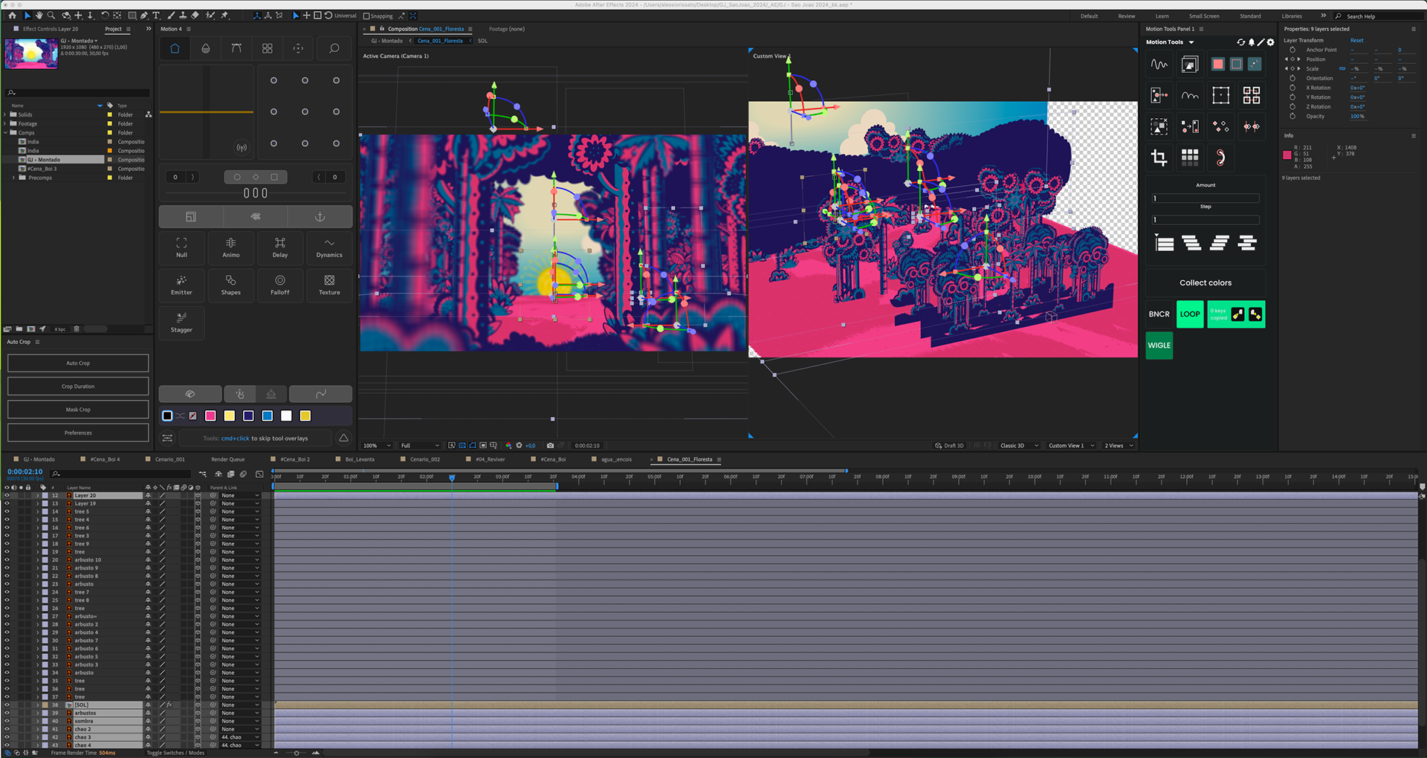Click the Emitter tool in Motion 4
This screenshot has height=758, width=1427.
(x=181, y=285)
